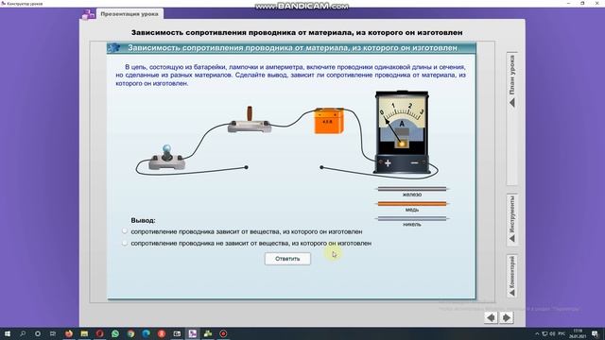Open the red round app on taskbar

[162, 333]
